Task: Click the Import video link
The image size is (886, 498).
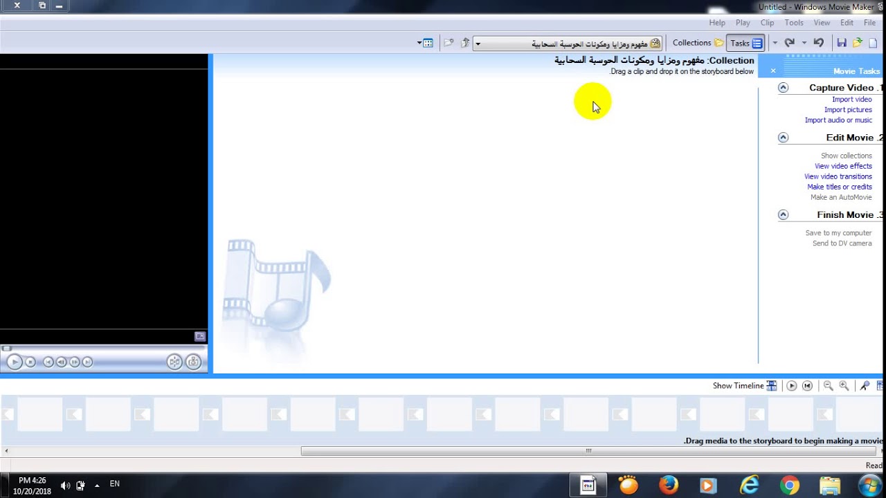Action: coord(851,100)
